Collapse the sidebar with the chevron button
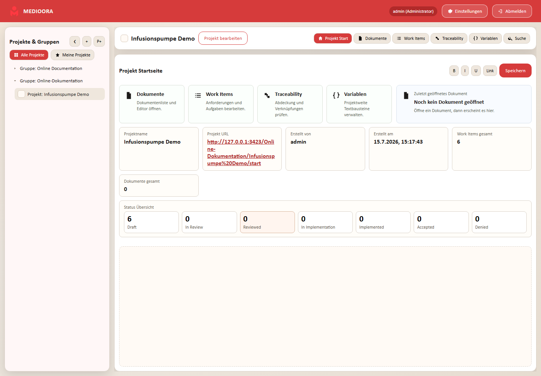This screenshot has width=541, height=376. tap(75, 41)
